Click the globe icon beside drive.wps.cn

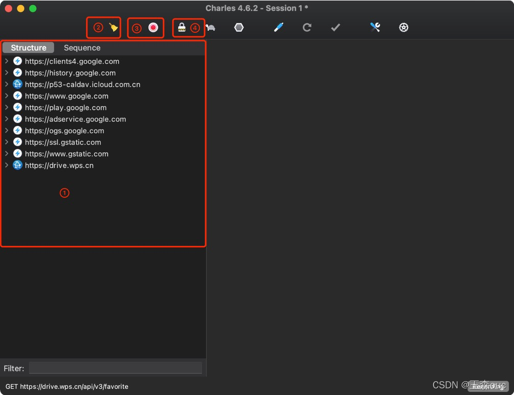[x=17, y=165]
